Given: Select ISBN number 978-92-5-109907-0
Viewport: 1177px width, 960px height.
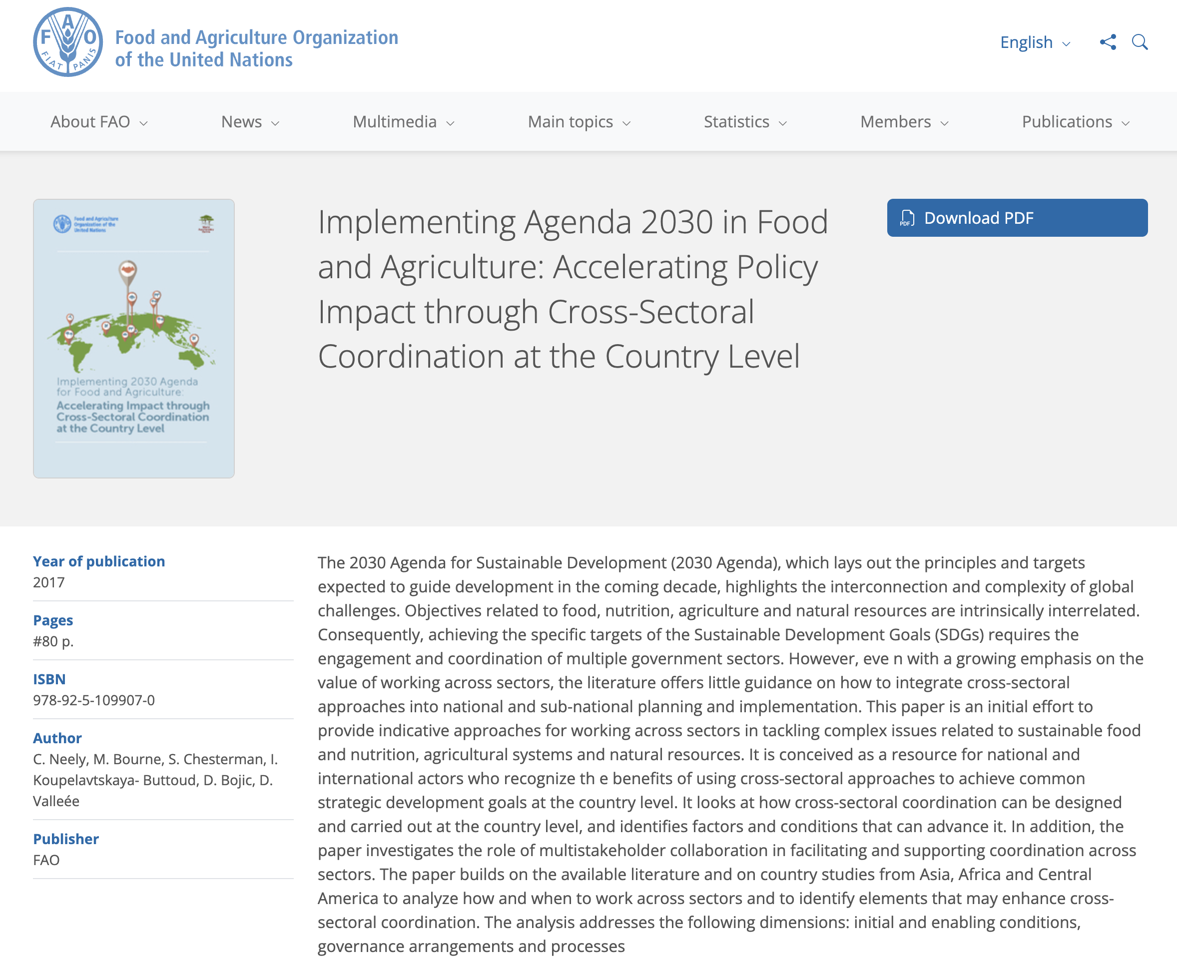Looking at the screenshot, I should click(94, 700).
